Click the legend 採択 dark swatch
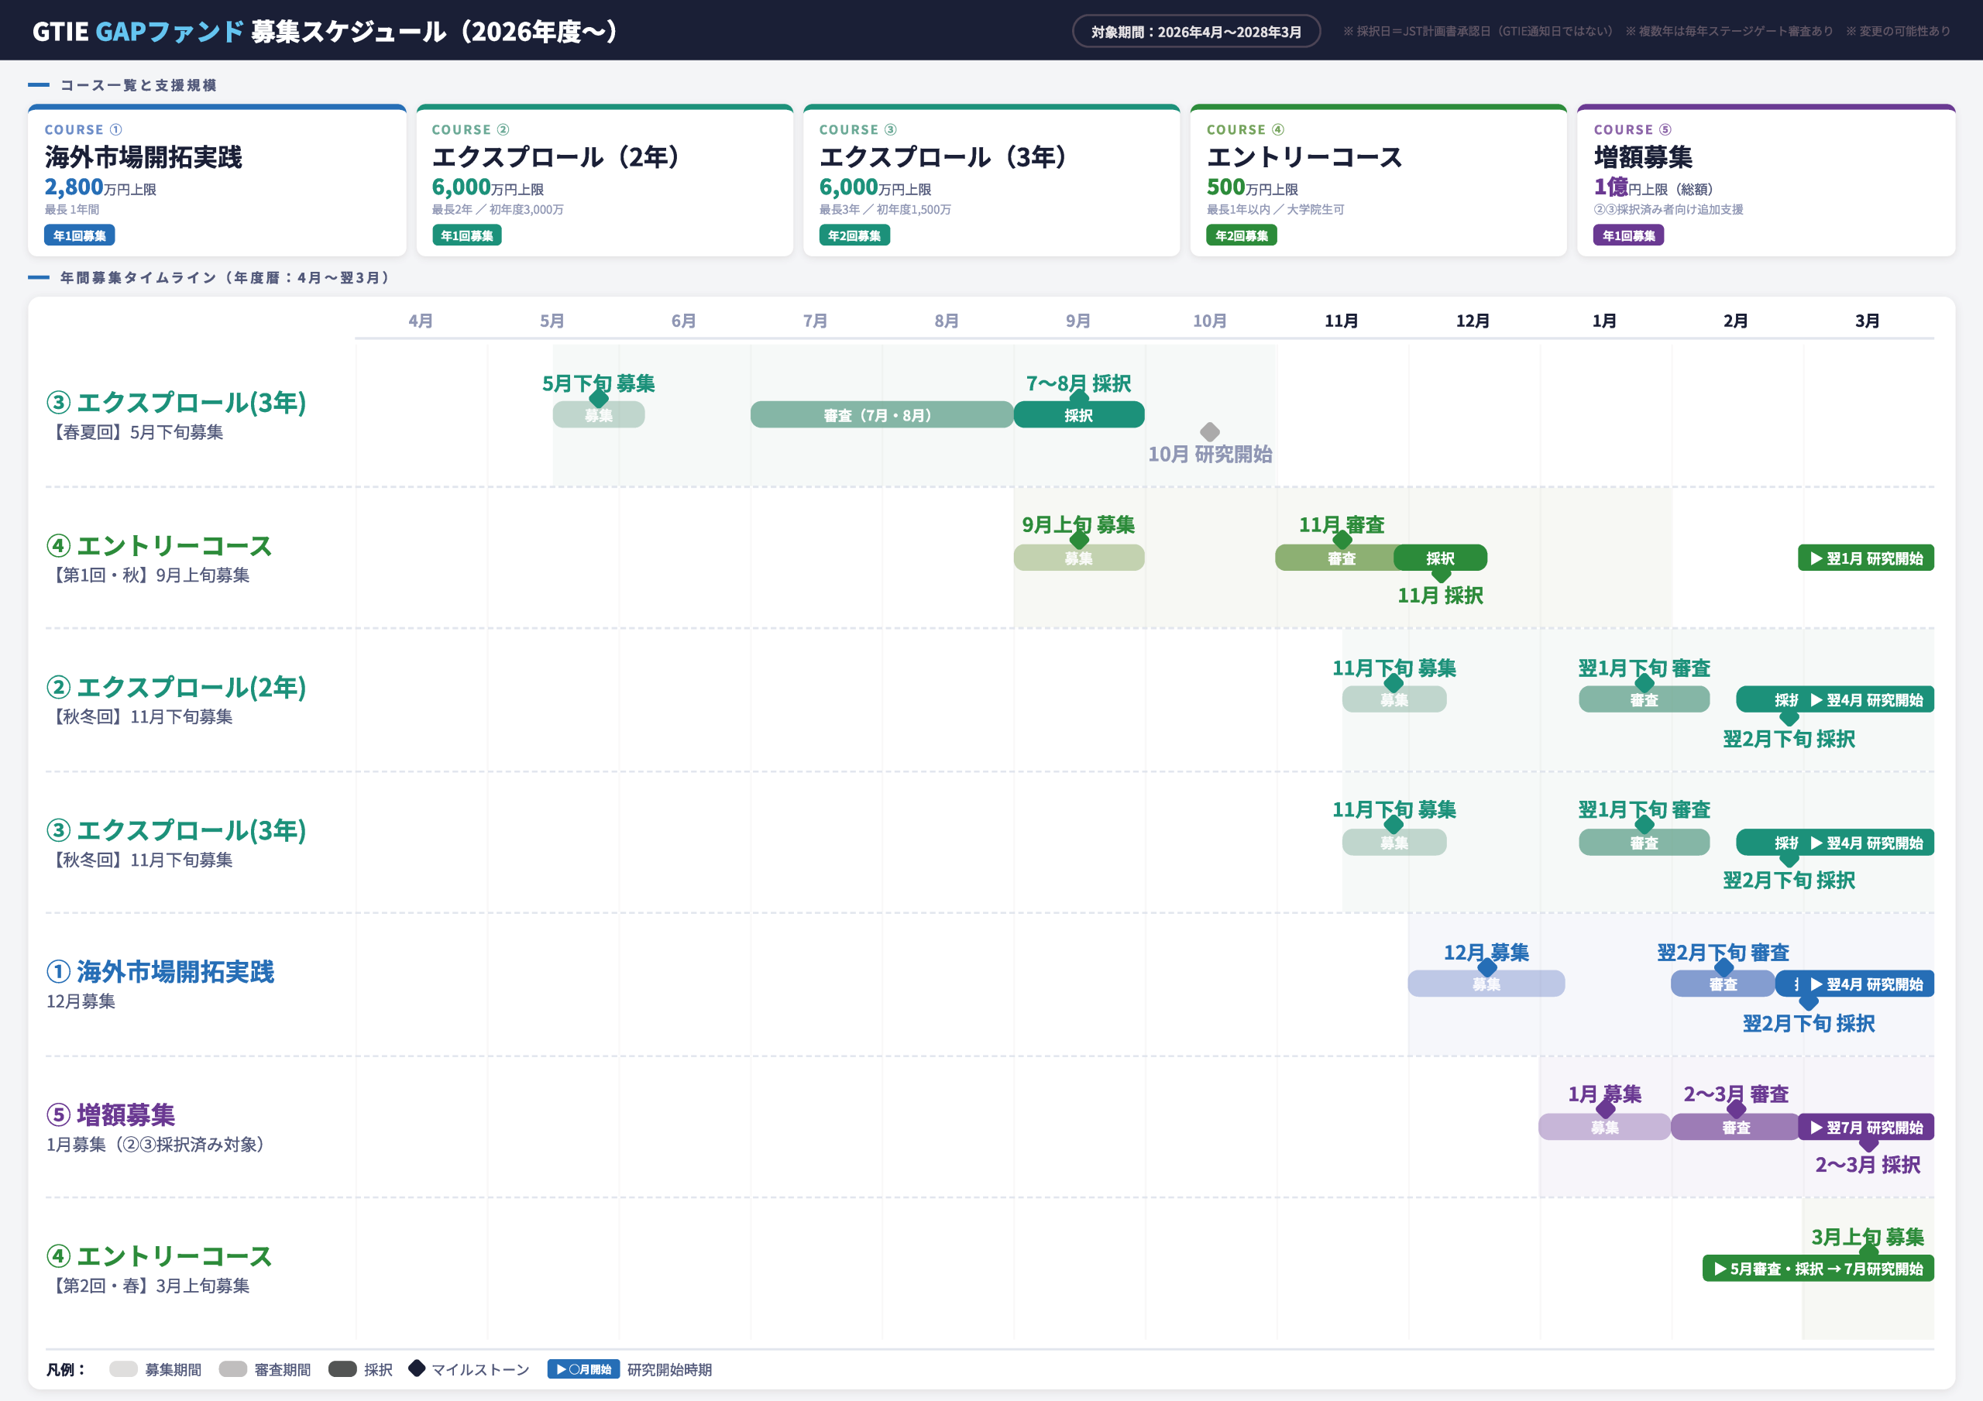The width and height of the screenshot is (1983, 1401). (343, 1369)
